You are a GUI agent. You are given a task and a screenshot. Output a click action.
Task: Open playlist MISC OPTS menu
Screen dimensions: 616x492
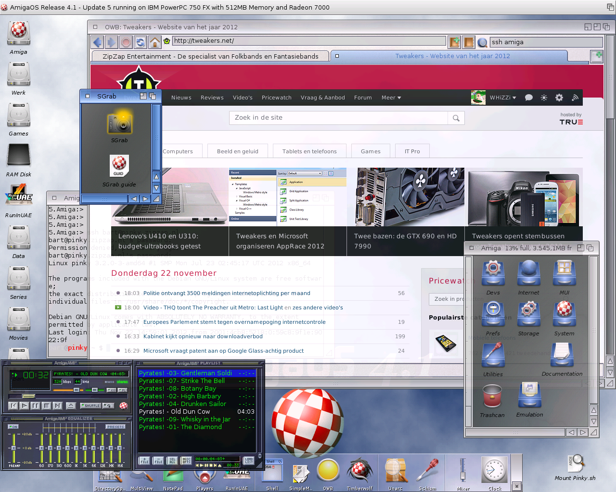[186, 460]
